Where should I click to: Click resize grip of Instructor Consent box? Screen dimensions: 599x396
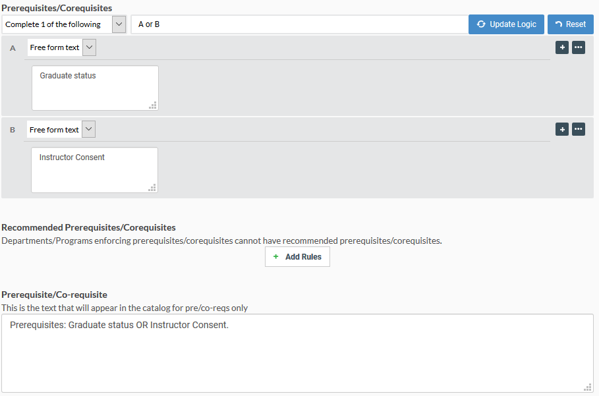[x=152, y=188]
